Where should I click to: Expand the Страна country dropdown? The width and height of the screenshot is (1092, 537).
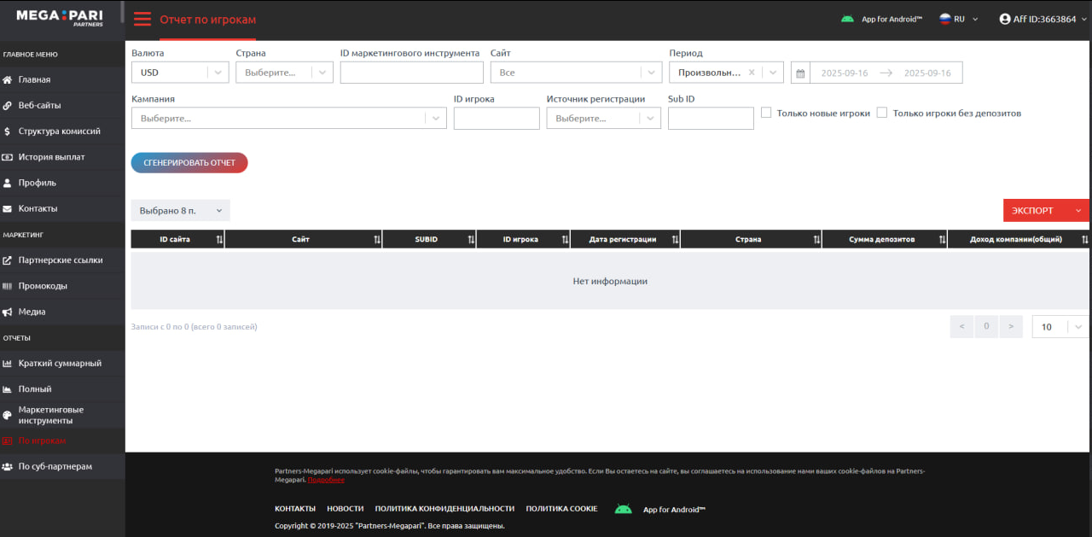point(284,73)
